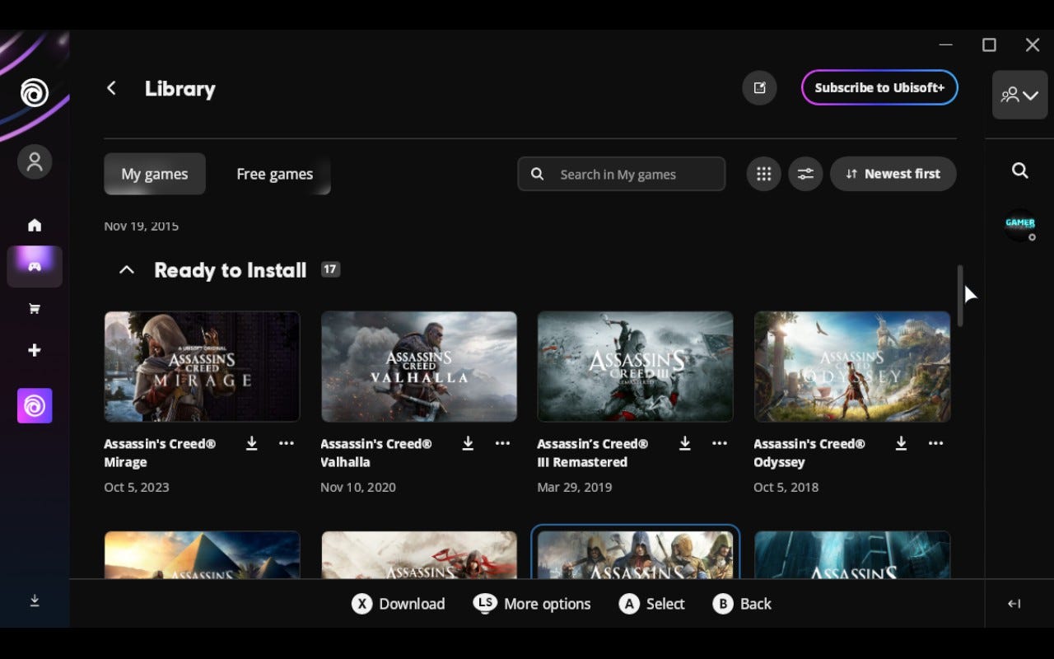
Task: Open the Newest first sort dropdown
Action: tap(893, 174)
